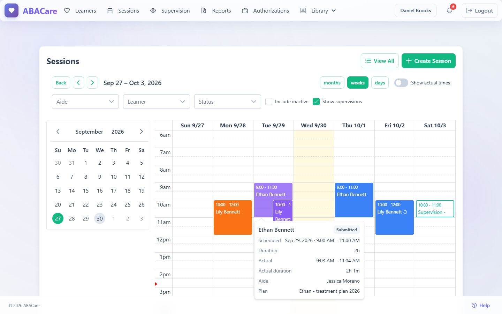
Task: Expand the Library menu
Action: coord(318,10)
